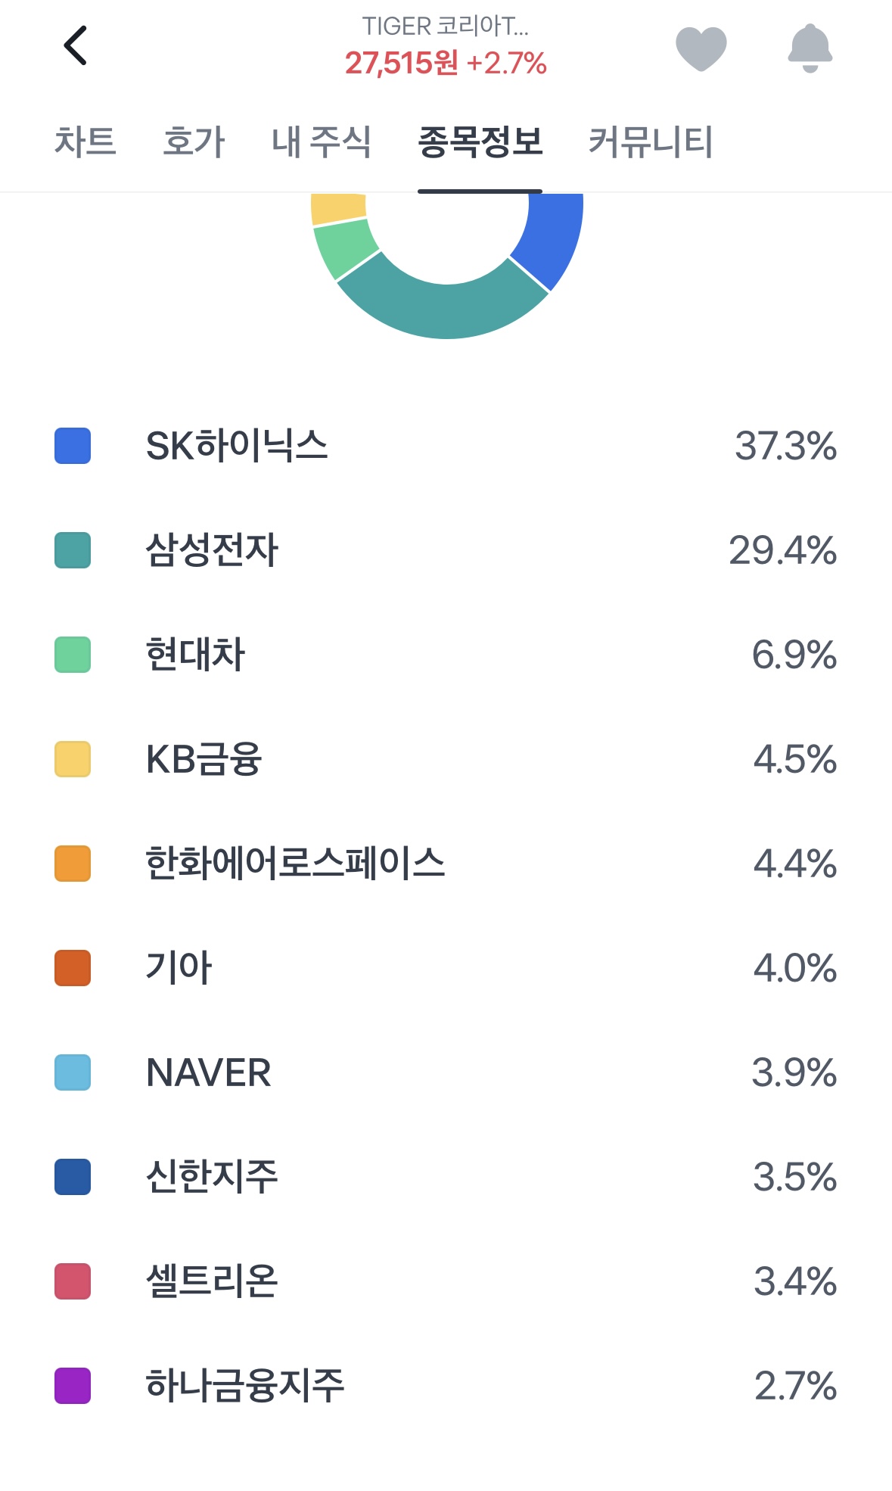Click the blue SK하이닉스 color swatch

pos(73,446)
